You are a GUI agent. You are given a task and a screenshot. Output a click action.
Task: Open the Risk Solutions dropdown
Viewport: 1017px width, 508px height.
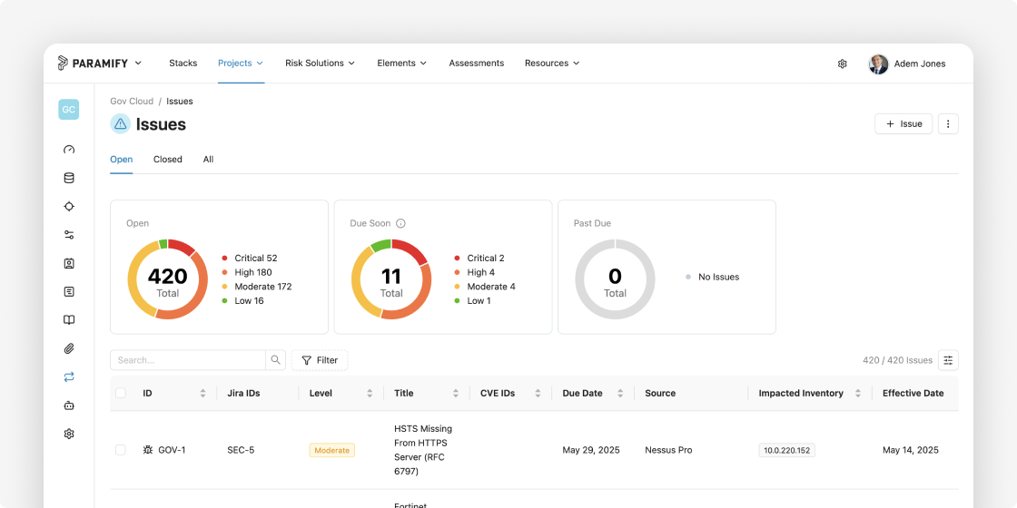point(320,63)
